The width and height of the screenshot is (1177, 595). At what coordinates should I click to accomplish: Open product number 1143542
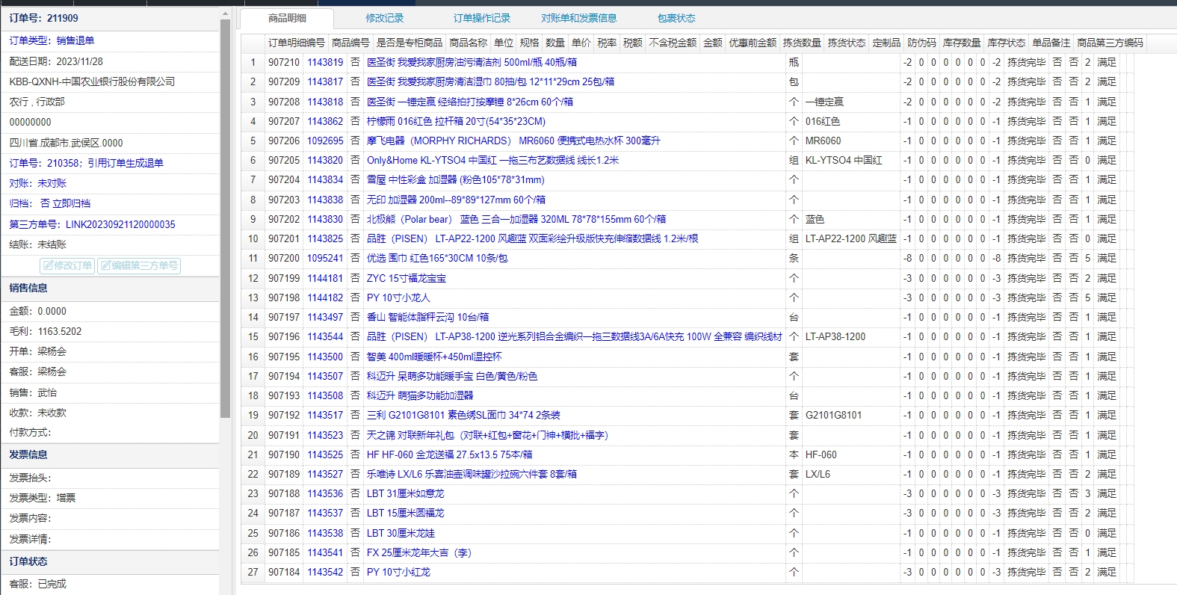pyautogui.click(x=325, y=572)
